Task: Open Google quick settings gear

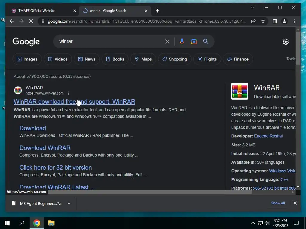Action: pyautogui.click(x=285, y=42)
